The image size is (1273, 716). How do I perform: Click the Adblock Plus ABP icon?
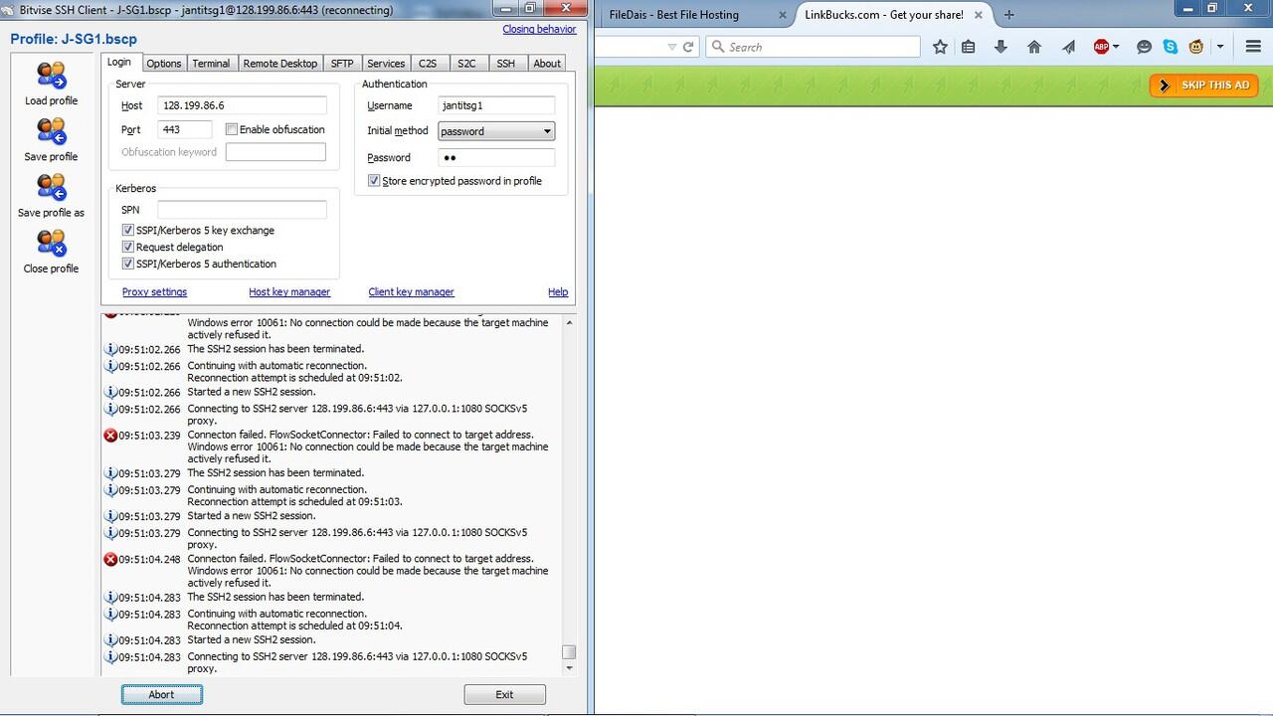point(1101,47)
